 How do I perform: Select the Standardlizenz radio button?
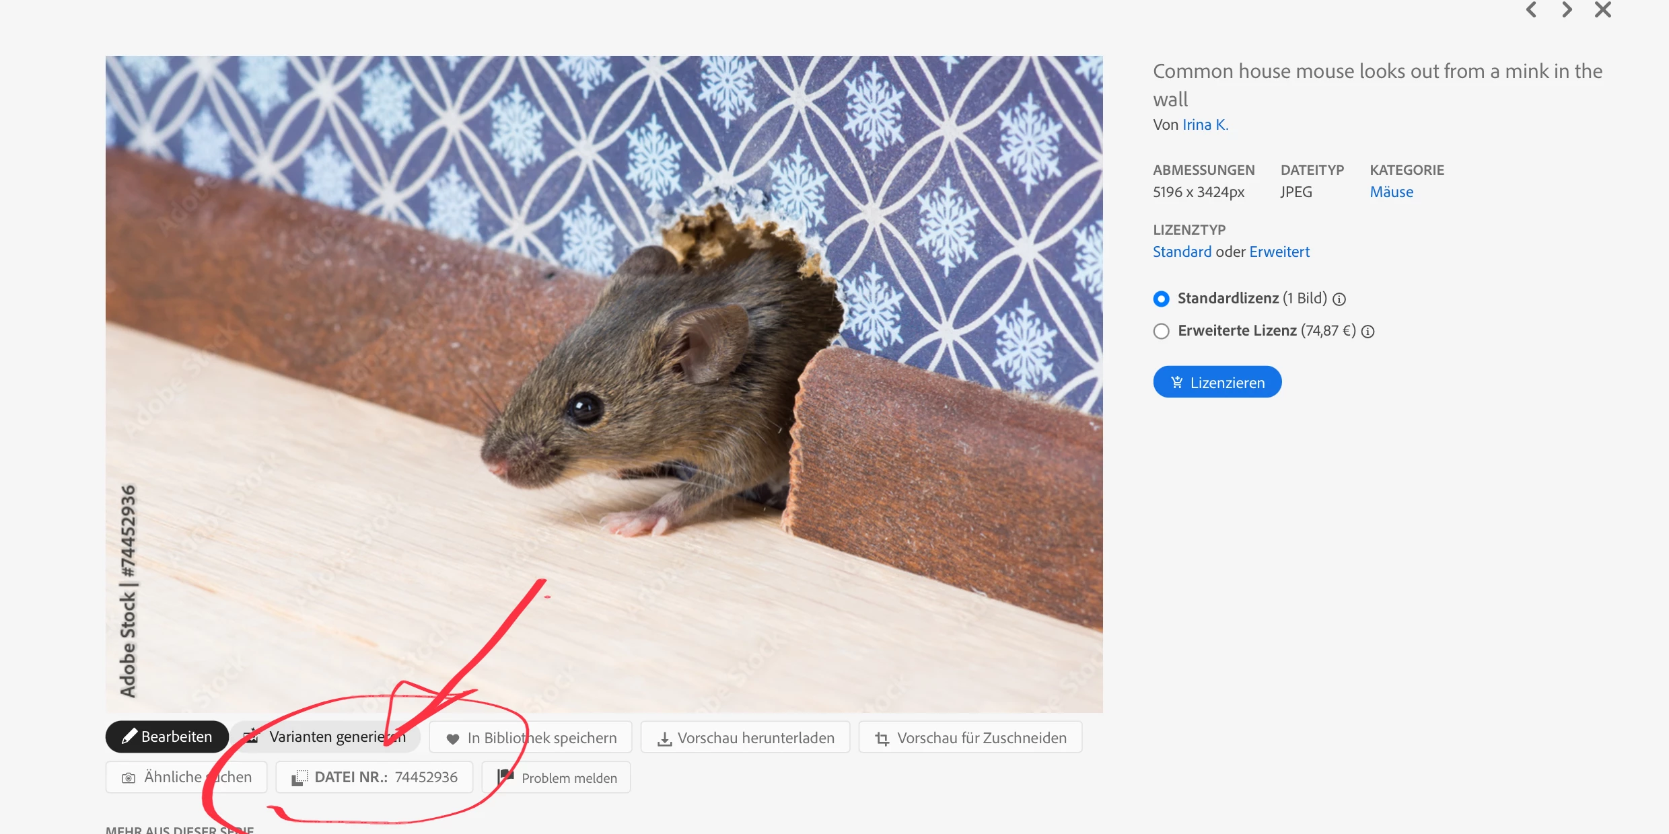(1161, 299)
